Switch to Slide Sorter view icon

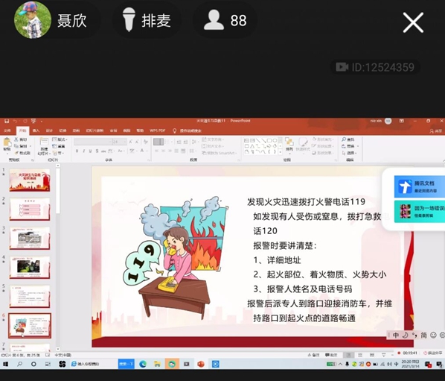pyautogui.click(x=360, y=355)
